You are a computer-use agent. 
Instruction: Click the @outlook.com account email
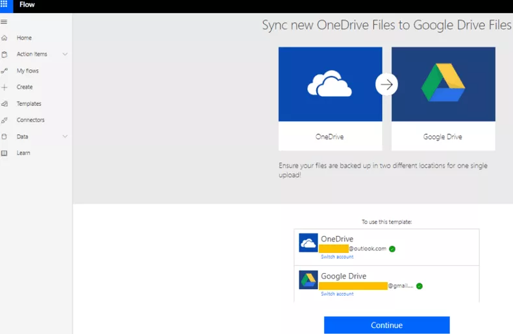tap(353, 248)
